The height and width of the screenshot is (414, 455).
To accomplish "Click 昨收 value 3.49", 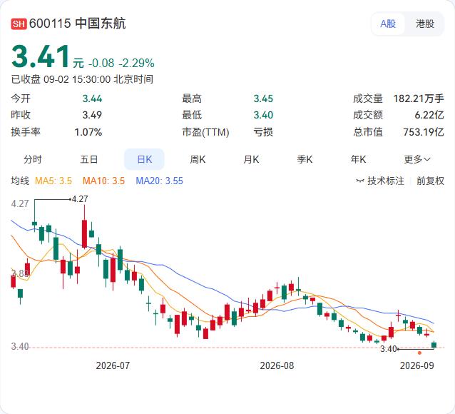I will (92, 115).
